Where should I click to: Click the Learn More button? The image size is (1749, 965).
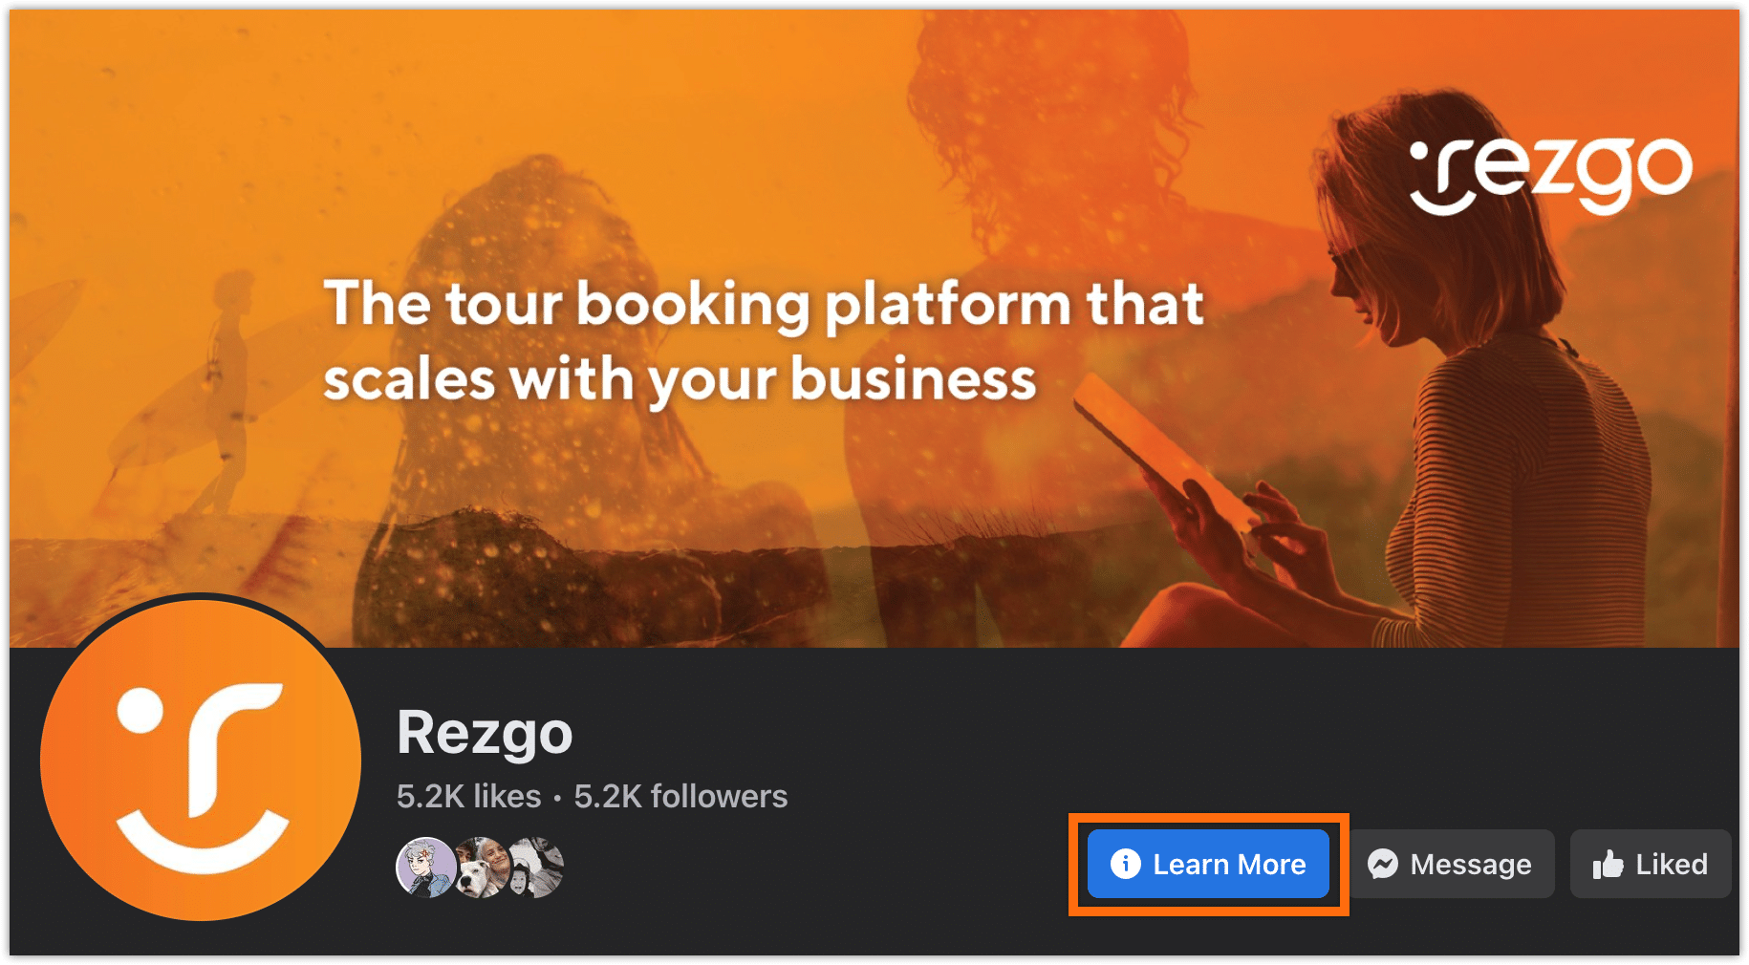pyautogui.click(x=1208, y=864)
